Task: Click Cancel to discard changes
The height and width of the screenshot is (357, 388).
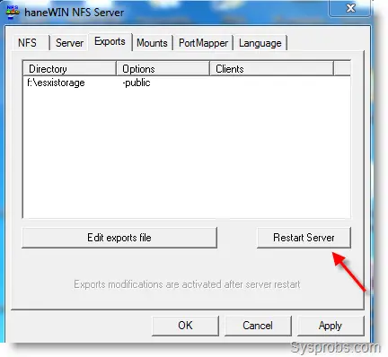Action: coord(258,326)
